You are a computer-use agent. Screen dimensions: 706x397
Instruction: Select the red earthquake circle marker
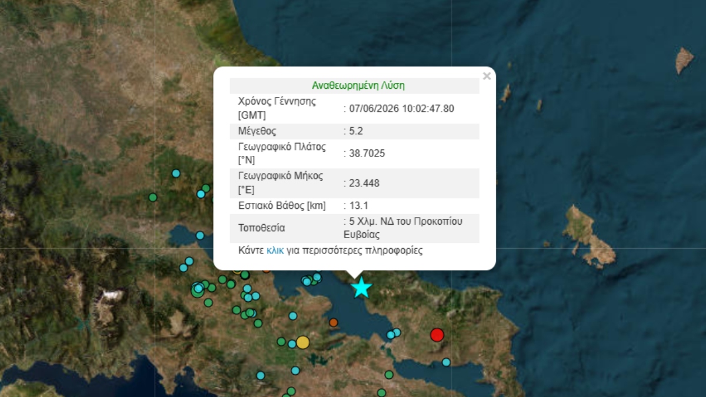(437, 335)
